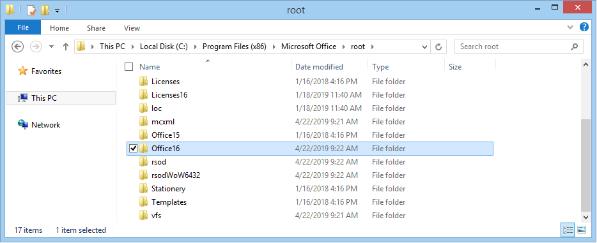Click the folder icon in address bar
Viewport: 597px width, 243px height.
[81, 47]
